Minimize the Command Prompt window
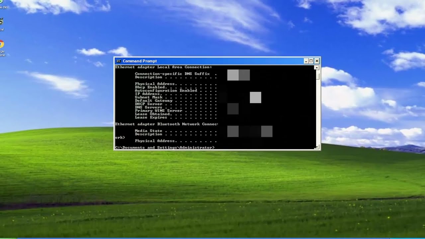The image size is (425, 239). [x=306, y=61]
